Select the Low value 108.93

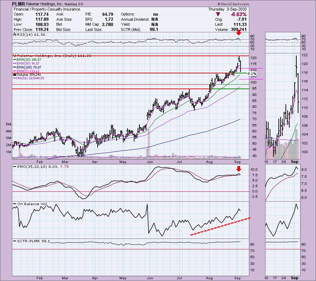coord(42,24)
